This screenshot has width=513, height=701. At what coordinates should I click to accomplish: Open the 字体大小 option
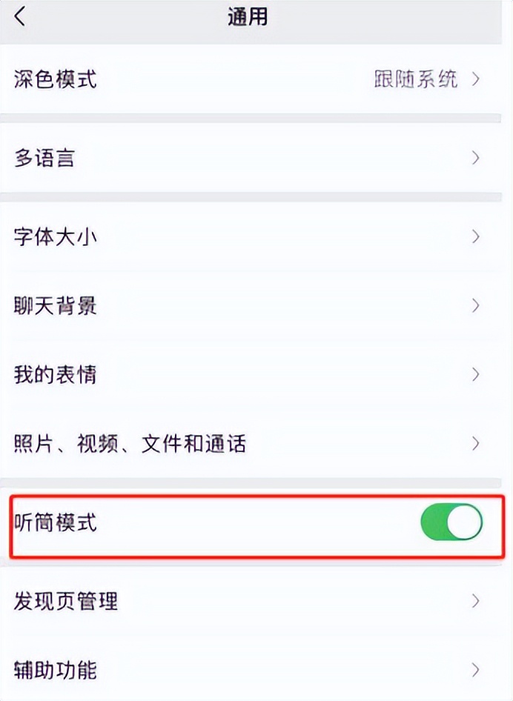coord(56,237)
